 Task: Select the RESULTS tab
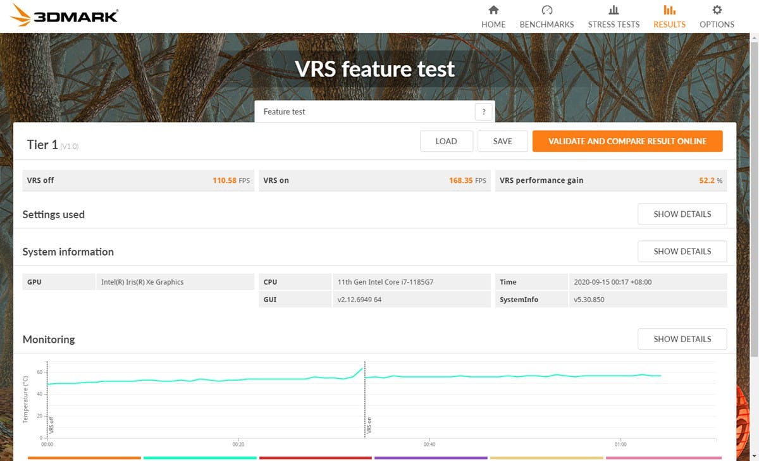coord(669,17)
